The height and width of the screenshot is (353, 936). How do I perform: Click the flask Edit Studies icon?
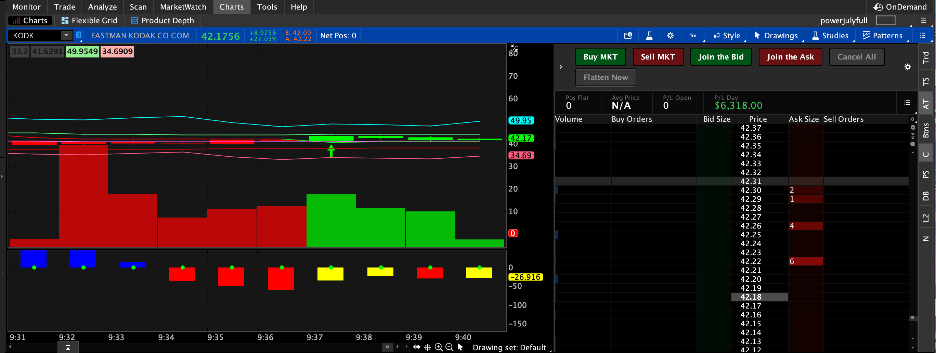pyautogui.click(x=649, y=36)
